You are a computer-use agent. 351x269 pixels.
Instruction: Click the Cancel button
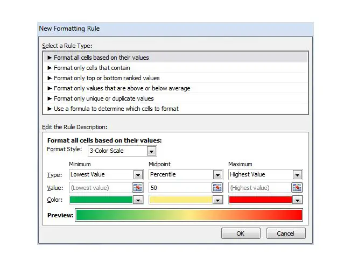(286, 233)
